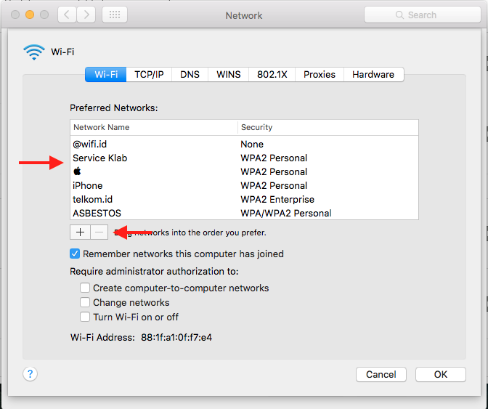Open help with the question mark button
The height and width of the screenshot is (409, 488).
point(30,374)
